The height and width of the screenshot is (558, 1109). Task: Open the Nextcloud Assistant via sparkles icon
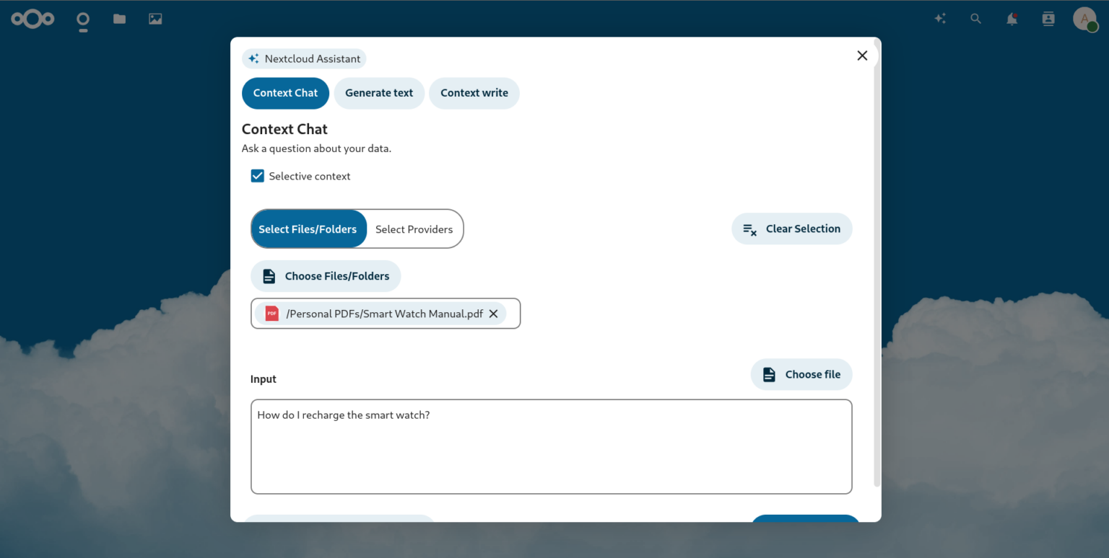pyautogui.click(x=940, y=19)
